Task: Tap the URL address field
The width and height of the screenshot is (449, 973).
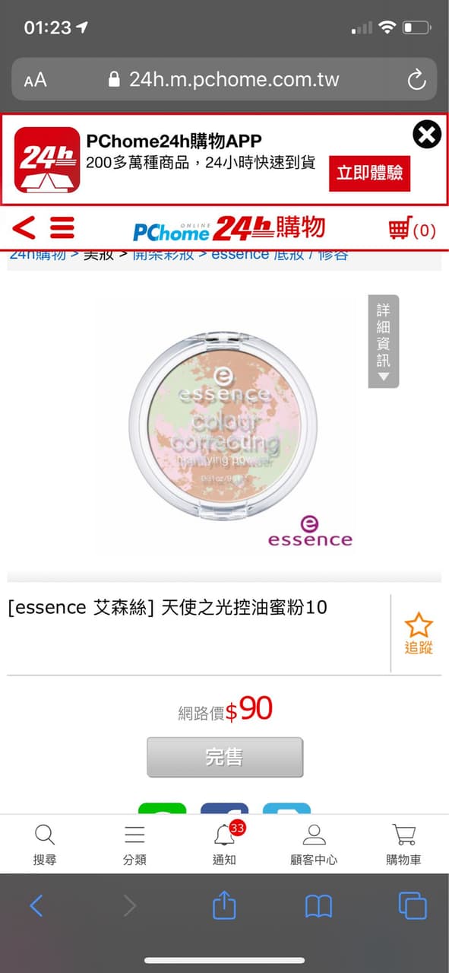Action: [x=224, y=79]
